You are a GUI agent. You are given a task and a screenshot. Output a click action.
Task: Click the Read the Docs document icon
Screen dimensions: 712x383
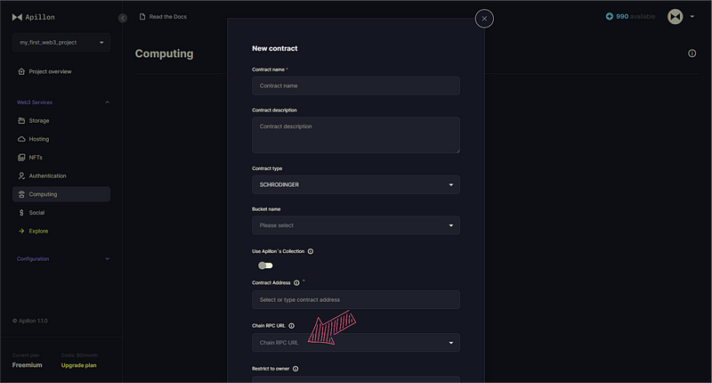pos(142,17)
